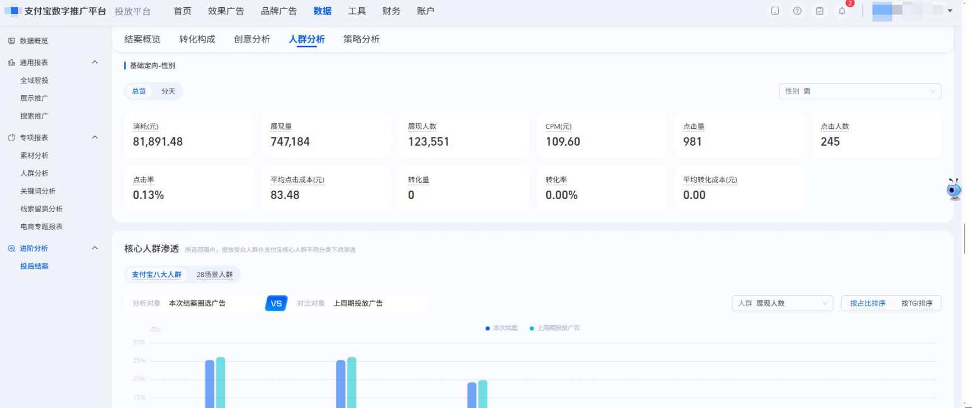Open account dropdown arrow in header
Viewport: 972px width, 408px height.
tap(950, 11)
